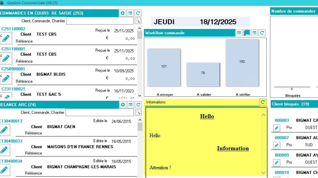Open order link C250900001
318x178 pixels.
(13, 69)
